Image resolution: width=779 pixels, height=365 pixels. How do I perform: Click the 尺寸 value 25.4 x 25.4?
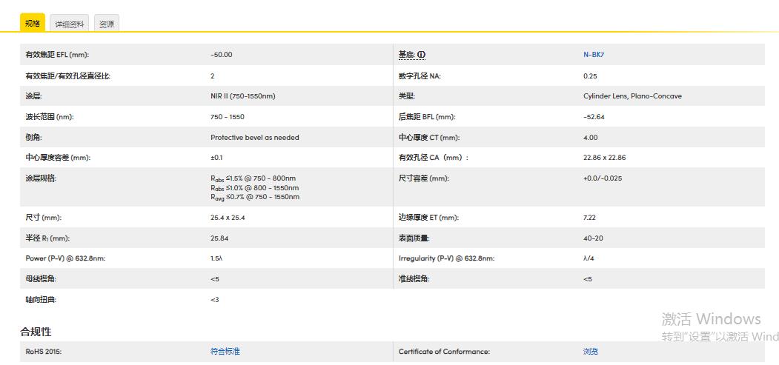pyautogui.click(x=228, y=218)
